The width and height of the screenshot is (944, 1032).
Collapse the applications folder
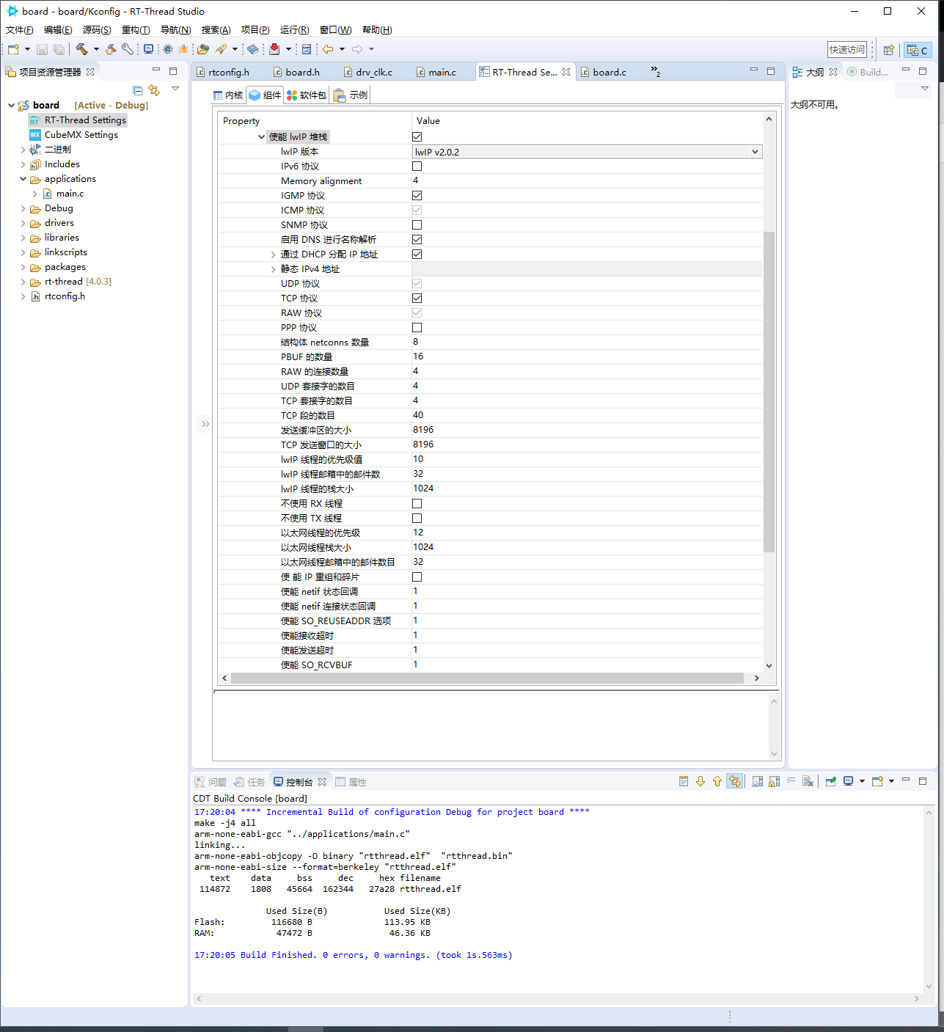[x=23, y=179]
